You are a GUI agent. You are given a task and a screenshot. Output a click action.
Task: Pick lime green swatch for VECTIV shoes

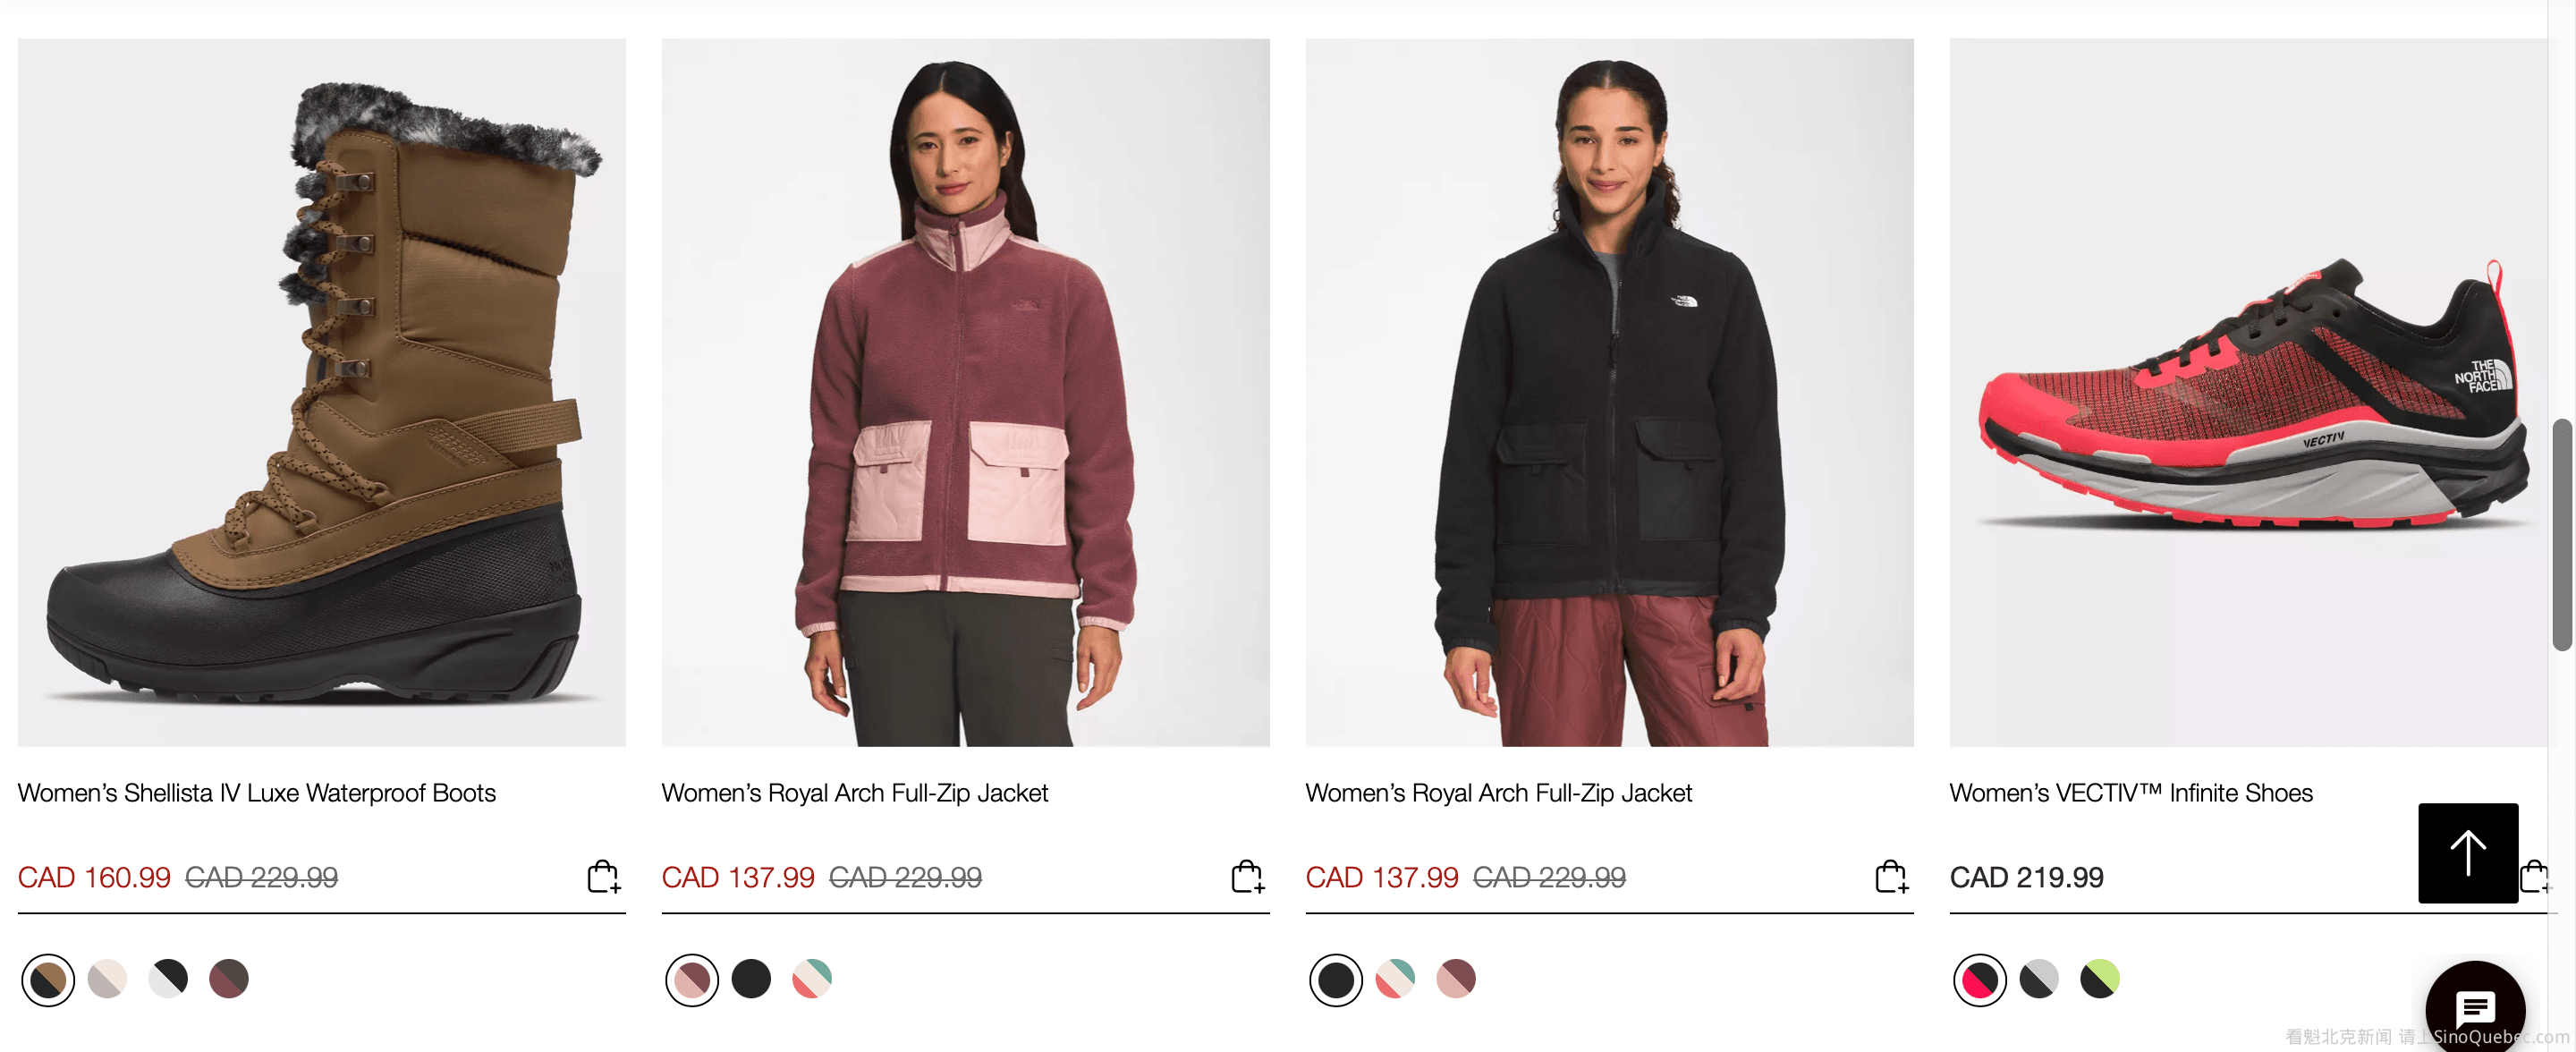point(2100,979)
